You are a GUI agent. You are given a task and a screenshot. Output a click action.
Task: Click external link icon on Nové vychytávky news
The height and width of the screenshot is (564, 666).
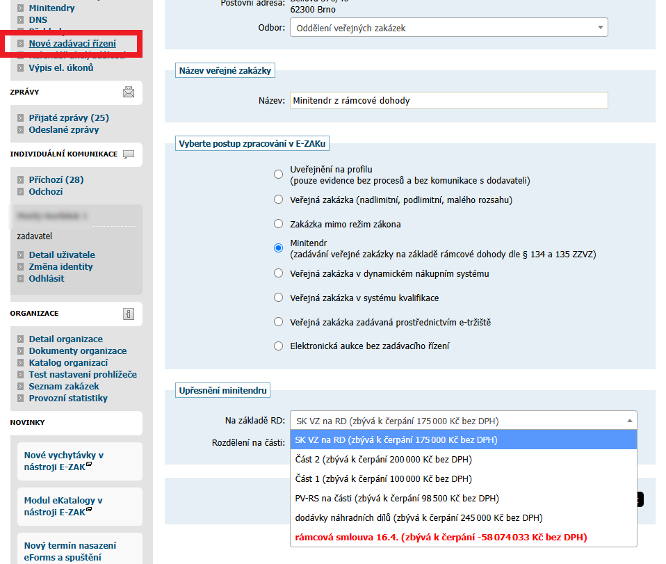pyautogui.click(x=89, y=464)
